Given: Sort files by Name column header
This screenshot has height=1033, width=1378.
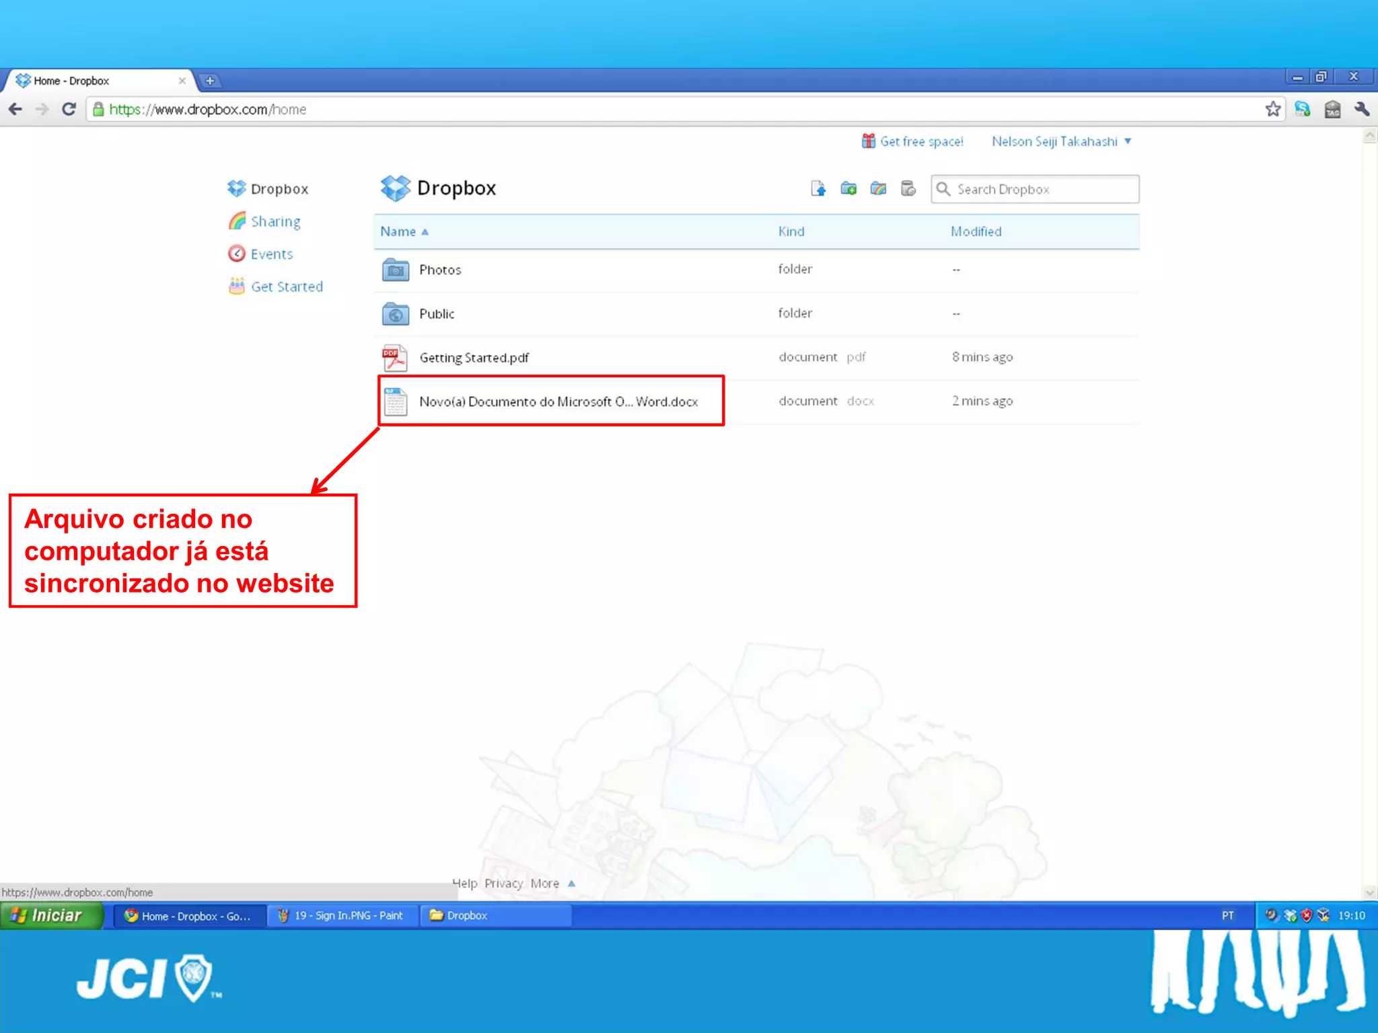Looking at the screenshot, I should pos(398,232).
